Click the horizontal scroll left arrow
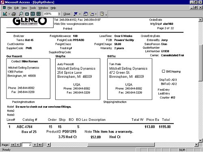203x152 pixels. [49, 145]
